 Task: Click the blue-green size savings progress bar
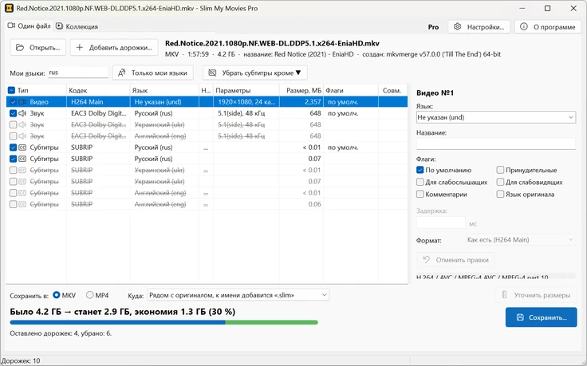pos(164,322)
